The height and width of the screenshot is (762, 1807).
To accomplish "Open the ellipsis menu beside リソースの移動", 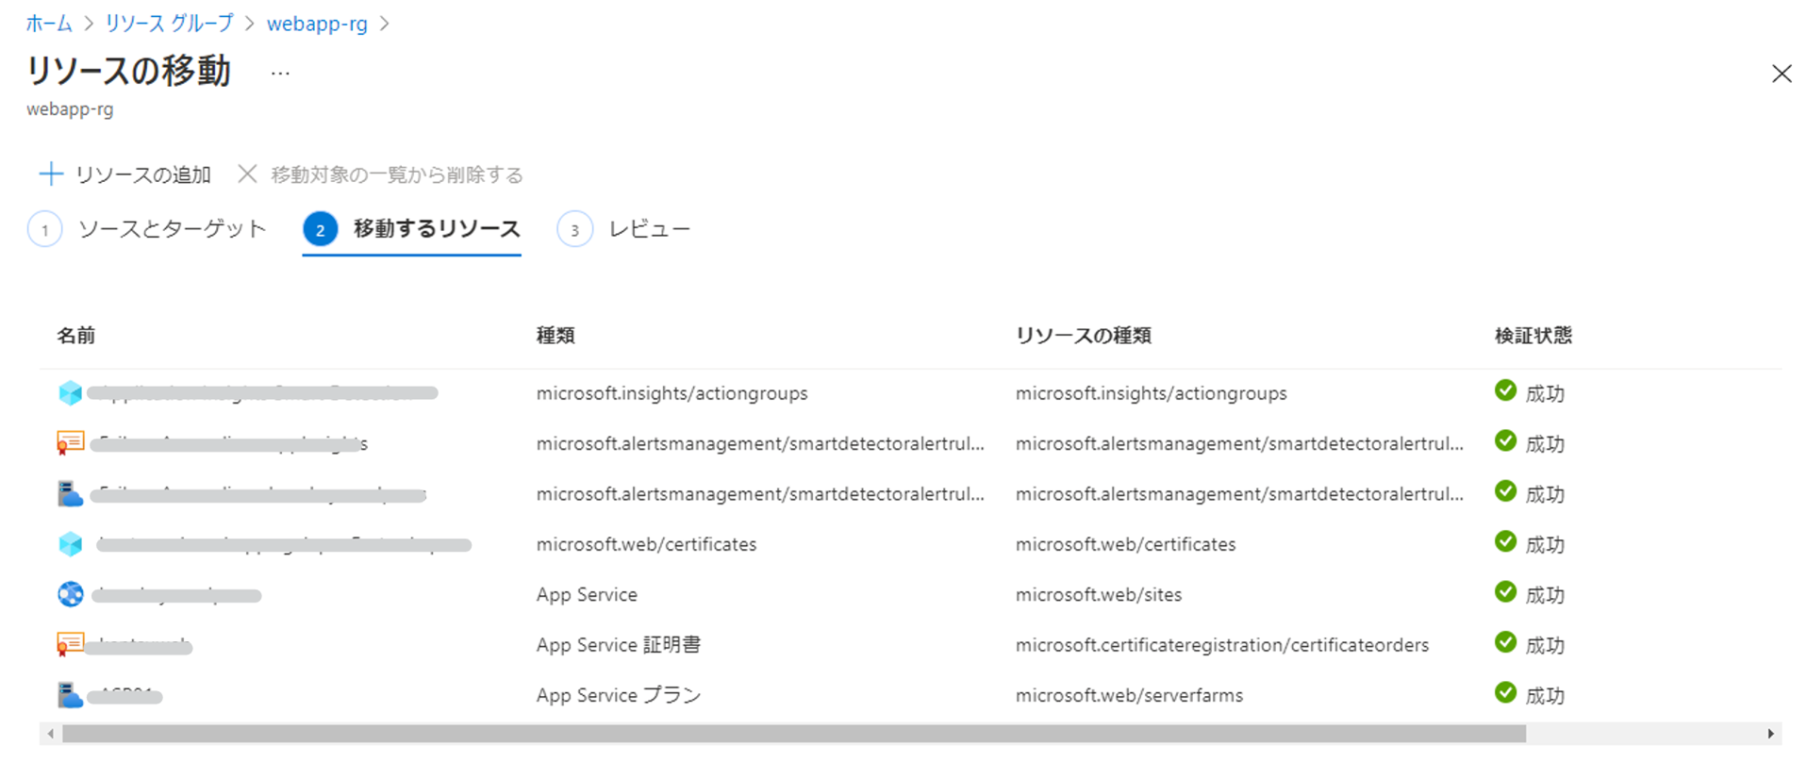I will click(280, 74).
